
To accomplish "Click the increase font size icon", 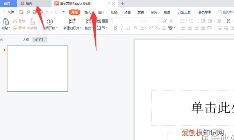I will [x=165, y=21].
